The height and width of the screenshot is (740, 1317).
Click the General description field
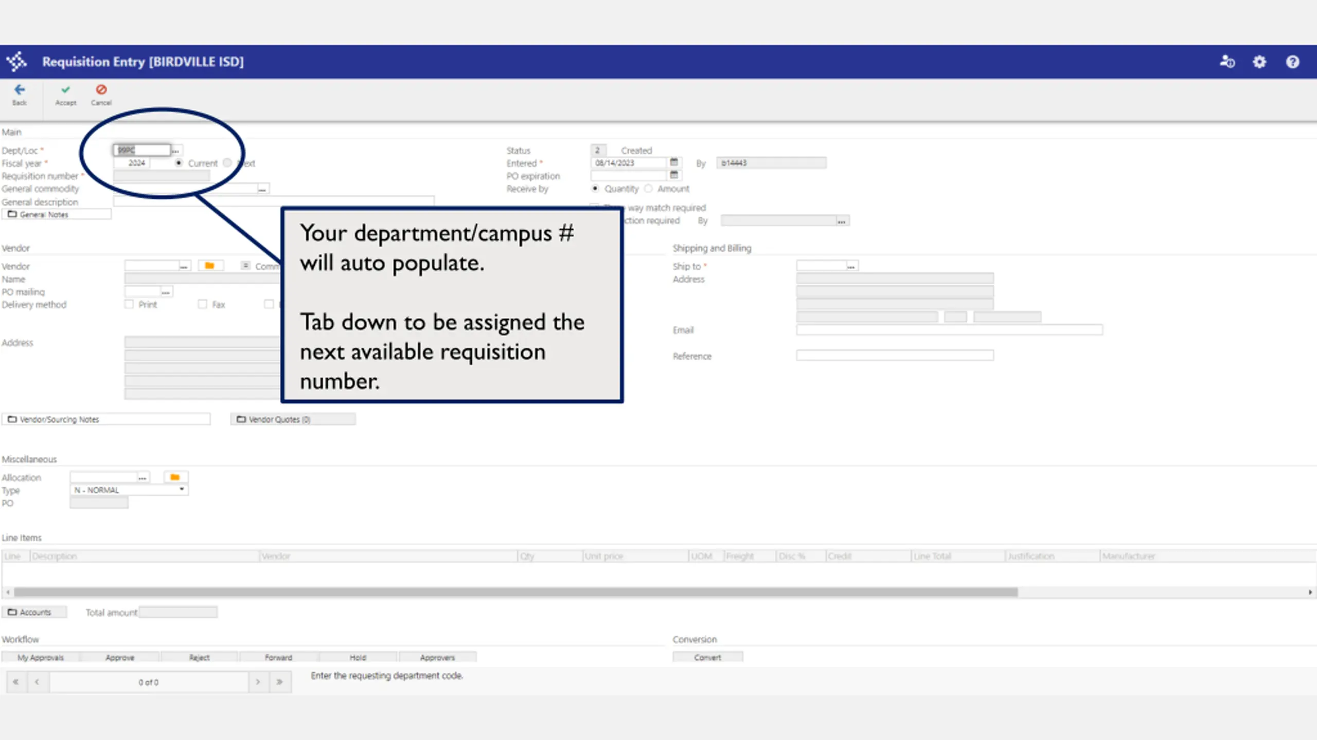pos(274,201)
